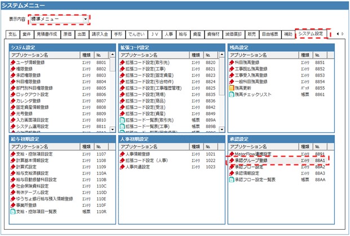Click the 人事情報登録 entry icon
Viewport: 350px width, 236px height.
(x=122, y=153)
